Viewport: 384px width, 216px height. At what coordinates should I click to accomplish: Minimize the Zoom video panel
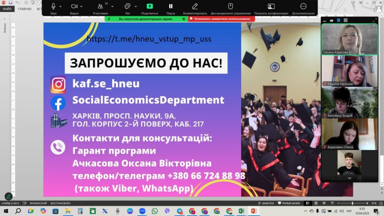(x=324, y=21)
